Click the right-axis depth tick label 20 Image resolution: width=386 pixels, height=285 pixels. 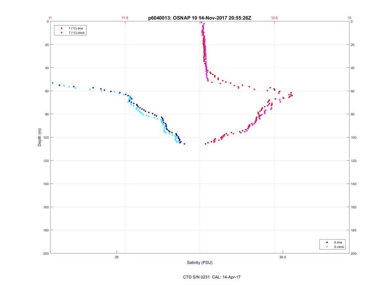click(353, 45)
